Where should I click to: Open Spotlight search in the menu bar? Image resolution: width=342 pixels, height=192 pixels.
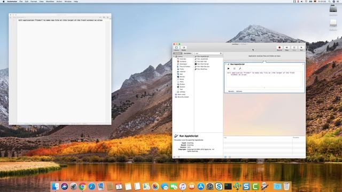point(329,2)
